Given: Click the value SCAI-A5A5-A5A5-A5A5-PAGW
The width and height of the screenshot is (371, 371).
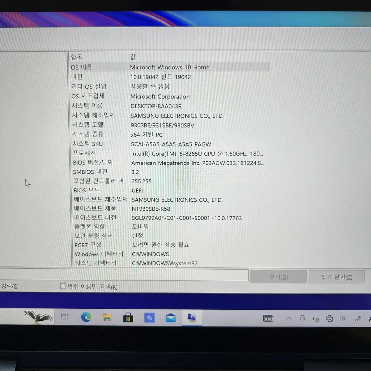Looking at the screenshot, I should point(171,144).
